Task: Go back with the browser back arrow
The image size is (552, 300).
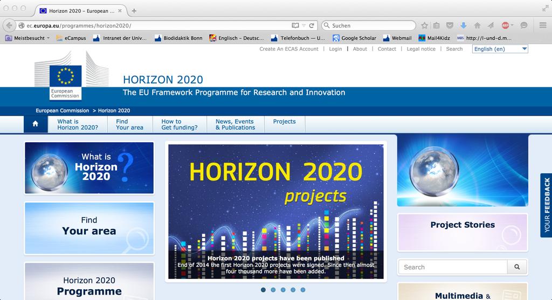Action: click(x=9, y=25)
